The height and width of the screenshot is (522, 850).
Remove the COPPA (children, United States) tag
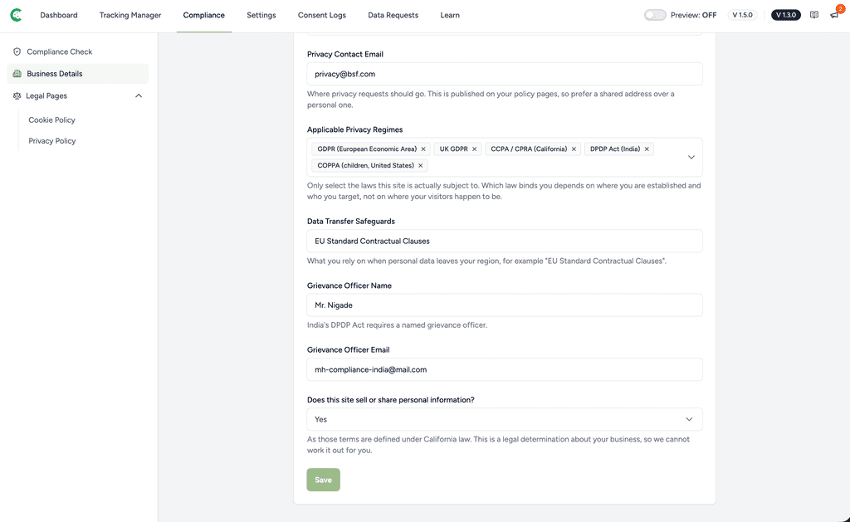coord(420,165)
